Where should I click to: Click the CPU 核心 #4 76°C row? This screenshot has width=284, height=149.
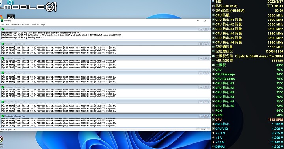pos(248,97)
